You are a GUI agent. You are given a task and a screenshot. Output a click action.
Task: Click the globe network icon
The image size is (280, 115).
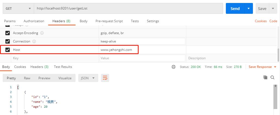tap(174, 67)
